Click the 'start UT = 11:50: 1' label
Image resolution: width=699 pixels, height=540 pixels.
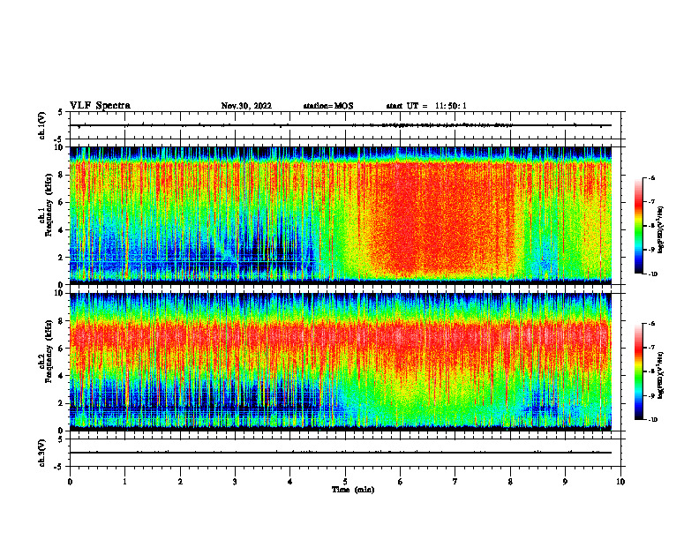pyautogui.click(x=426, y=106)
